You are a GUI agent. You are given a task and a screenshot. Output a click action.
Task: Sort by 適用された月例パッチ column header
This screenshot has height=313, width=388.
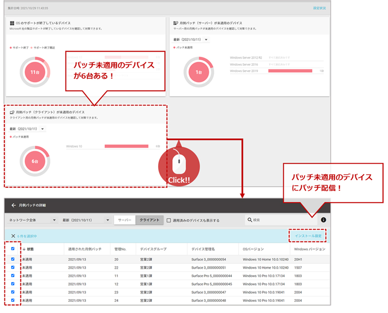tap(84, 249)
